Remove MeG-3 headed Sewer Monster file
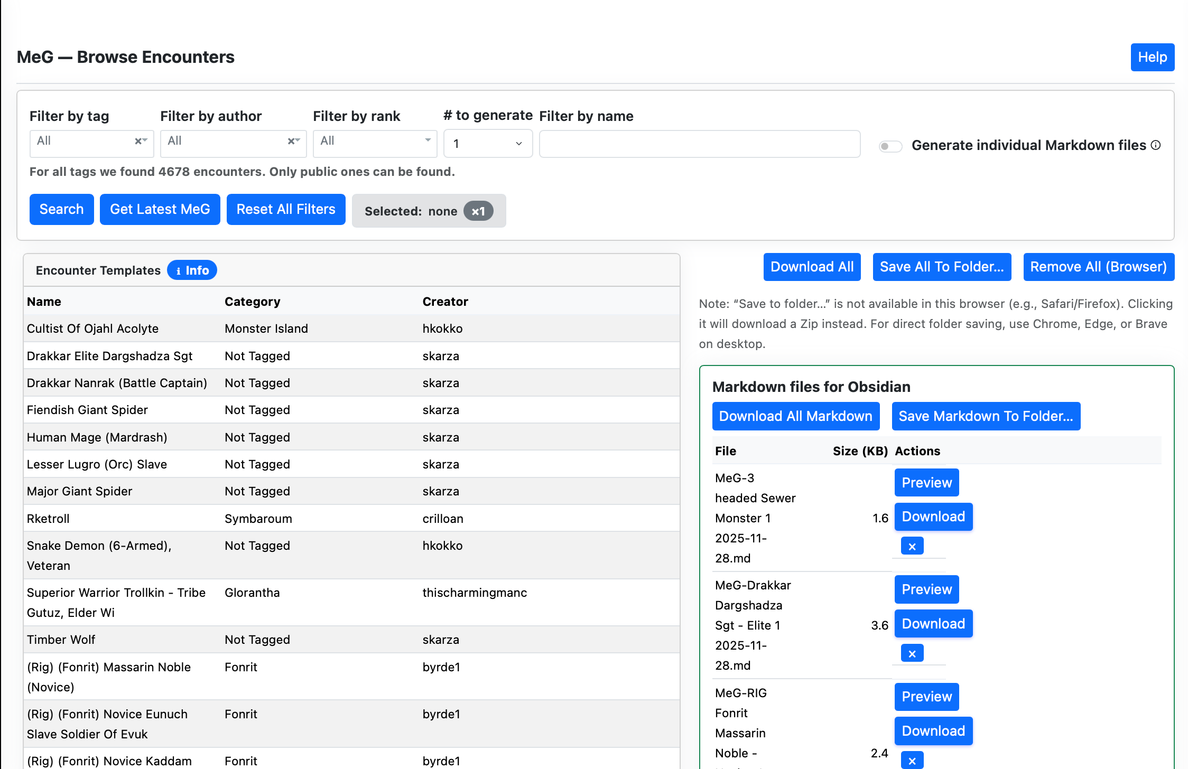 click(x=912, y=546)
